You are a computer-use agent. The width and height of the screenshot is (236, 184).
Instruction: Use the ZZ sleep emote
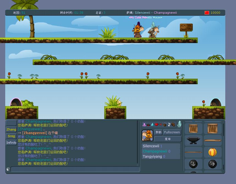[169, 124]
